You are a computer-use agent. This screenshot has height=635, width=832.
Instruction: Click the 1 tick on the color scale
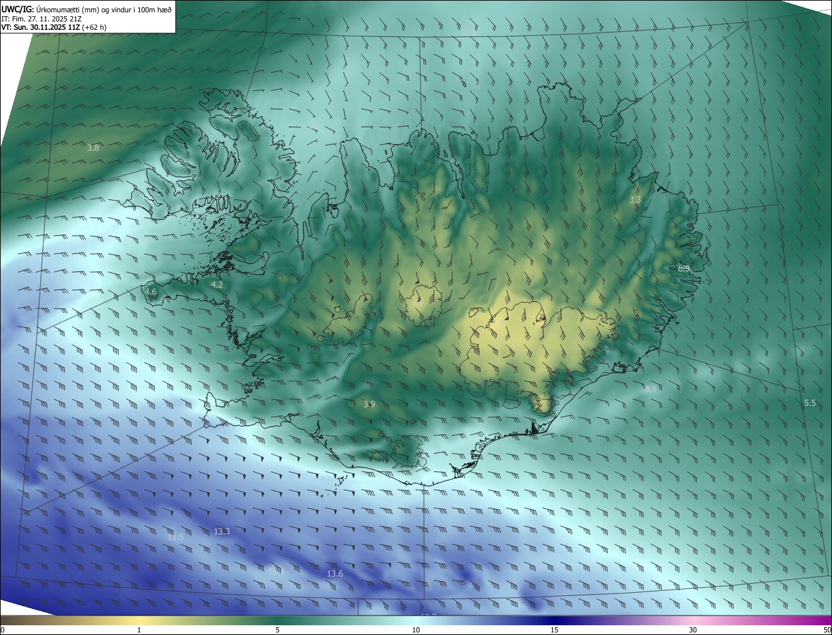click(139, 630)
